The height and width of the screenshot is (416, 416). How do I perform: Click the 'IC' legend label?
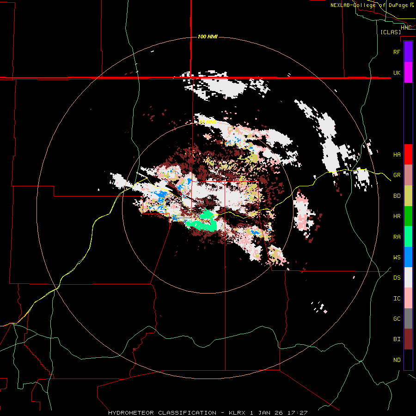(397, 299)
